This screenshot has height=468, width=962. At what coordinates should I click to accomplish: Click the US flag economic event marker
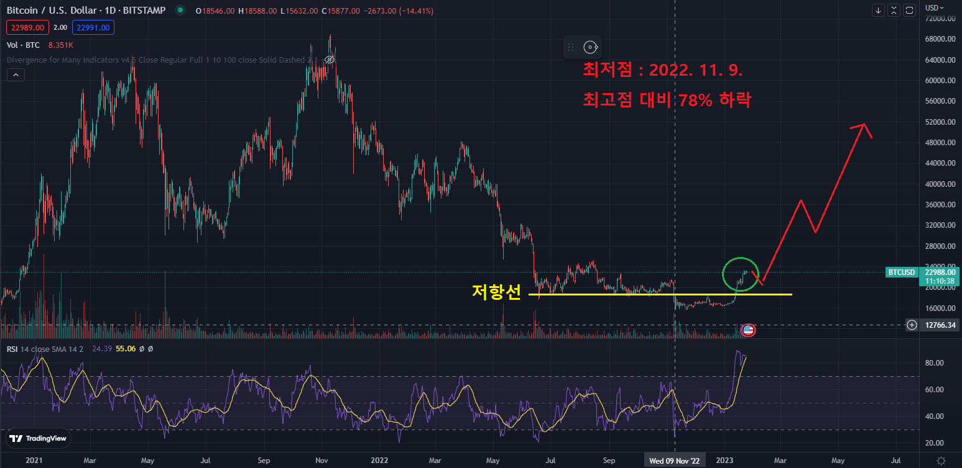[748, 330]
